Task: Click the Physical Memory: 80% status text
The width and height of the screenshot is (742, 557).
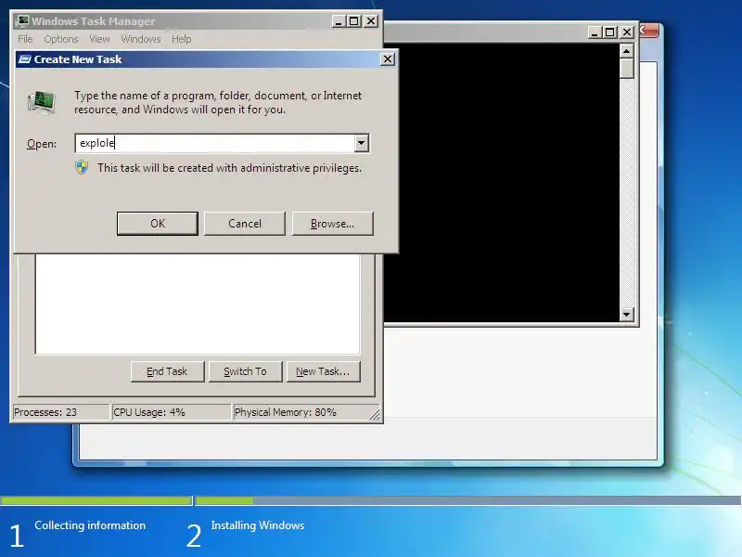Action: tap(286, 412)
